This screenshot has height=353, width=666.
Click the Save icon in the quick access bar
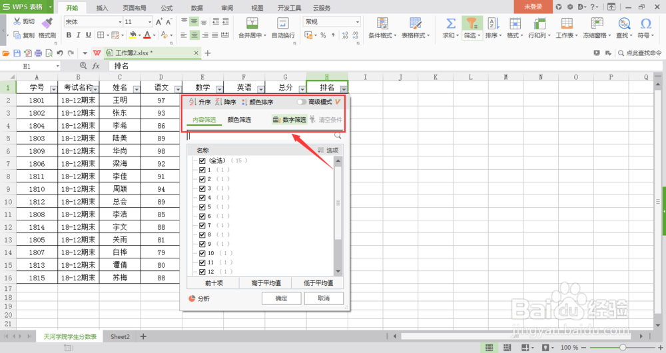(x=17, y=53)
